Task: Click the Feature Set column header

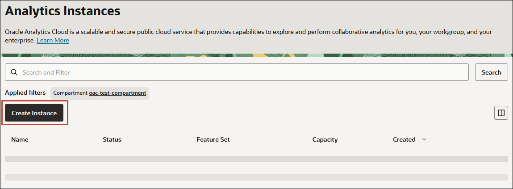Action: click(213, 139)
